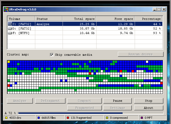
Task: Click the 35.87 Gb total space cell
Action: (79, 29)
